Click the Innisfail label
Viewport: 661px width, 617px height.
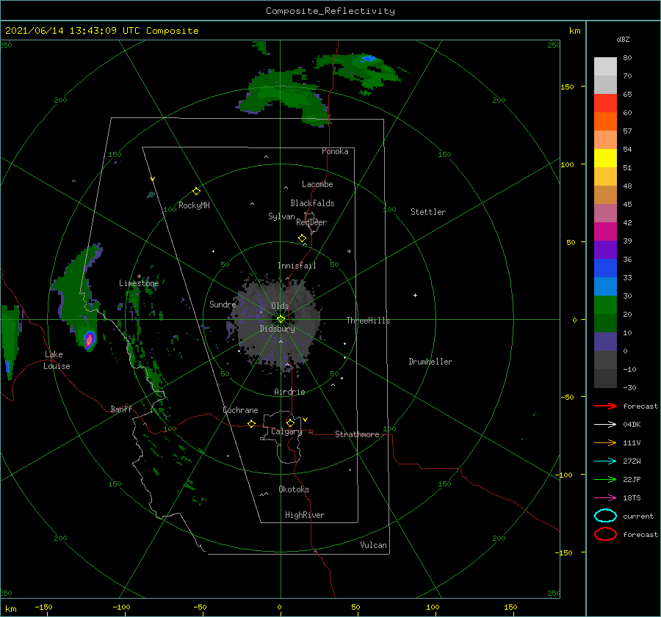coord(297,266)
